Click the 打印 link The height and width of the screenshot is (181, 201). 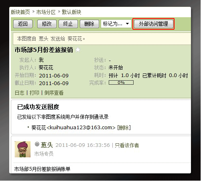click(35, 93)
